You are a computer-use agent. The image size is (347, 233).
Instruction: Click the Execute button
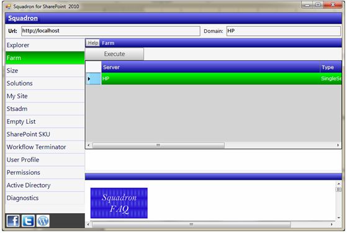point(114,54)
